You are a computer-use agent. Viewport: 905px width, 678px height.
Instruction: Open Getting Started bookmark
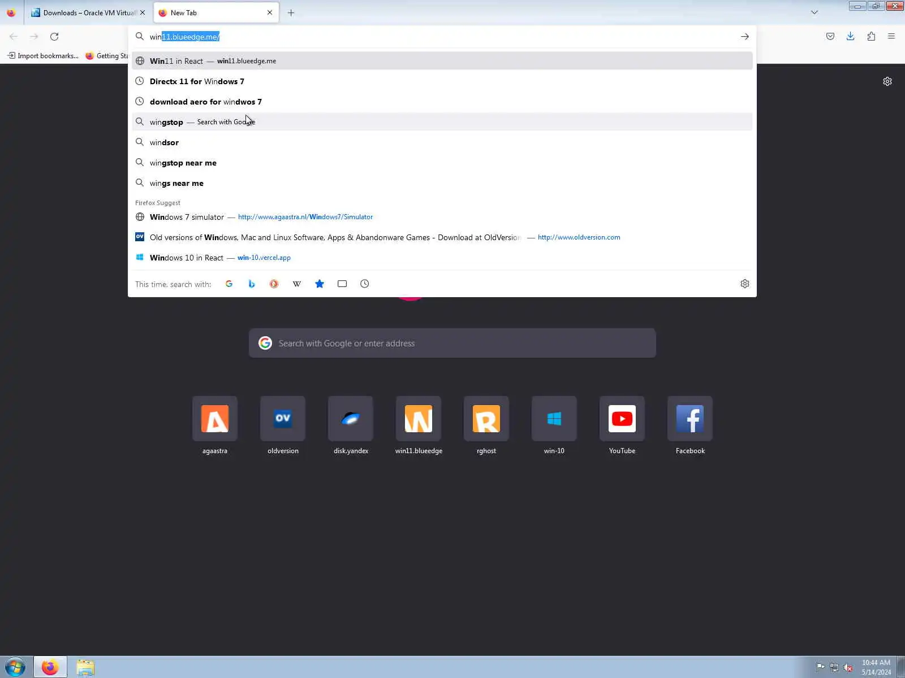pyautogui.click(x=106, y=55)
